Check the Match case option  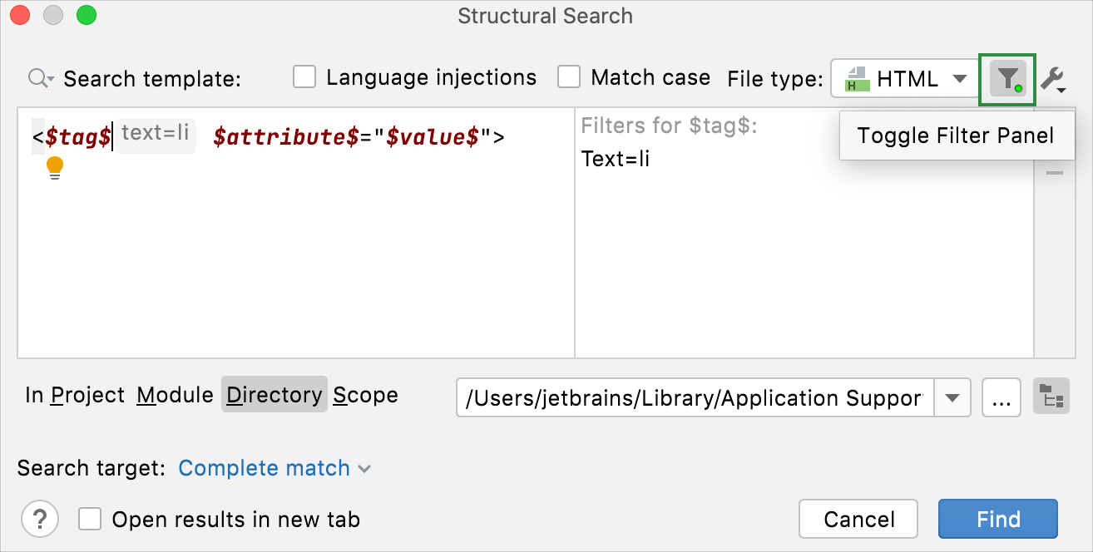point(569,76)
